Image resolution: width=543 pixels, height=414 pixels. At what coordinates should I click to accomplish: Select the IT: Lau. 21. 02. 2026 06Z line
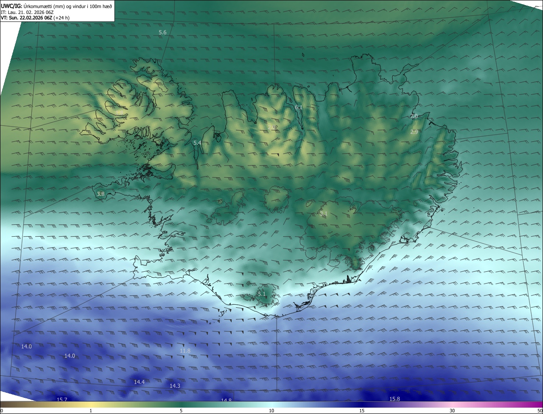coord(27,12)
